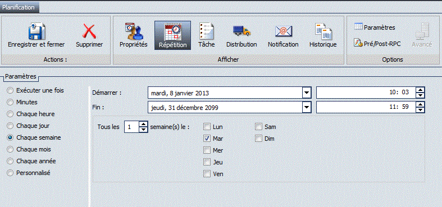Select the Répétition calendar icon
The image size is (442, 207).
click(x=172, y=31)
